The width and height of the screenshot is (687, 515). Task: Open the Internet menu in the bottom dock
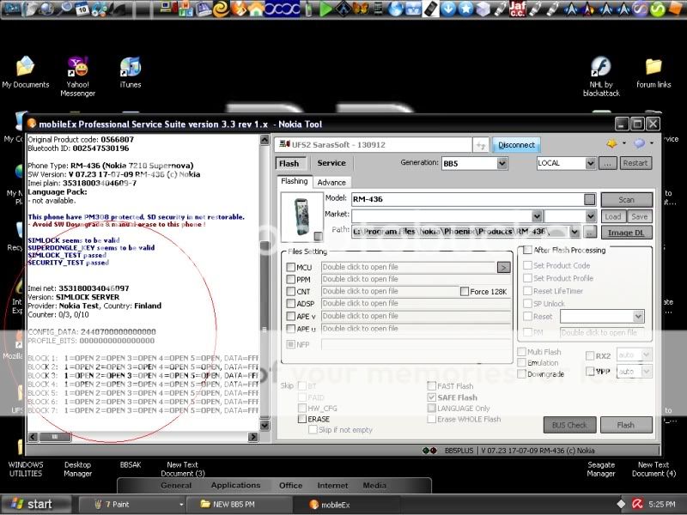(332, 485)
